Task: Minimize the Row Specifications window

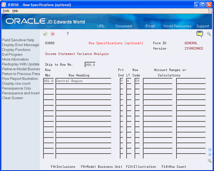Action: pos(197,5)
